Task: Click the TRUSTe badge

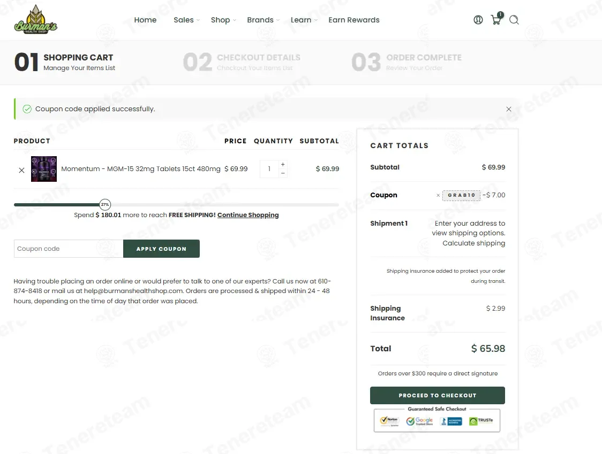Action: coord(481,421)
